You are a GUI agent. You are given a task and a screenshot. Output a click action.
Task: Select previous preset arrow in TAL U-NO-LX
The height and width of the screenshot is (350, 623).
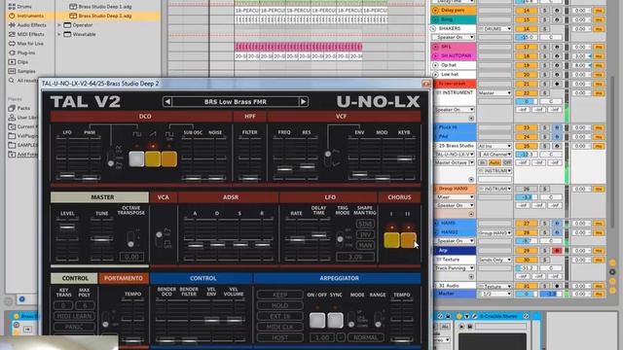[167, 102]
